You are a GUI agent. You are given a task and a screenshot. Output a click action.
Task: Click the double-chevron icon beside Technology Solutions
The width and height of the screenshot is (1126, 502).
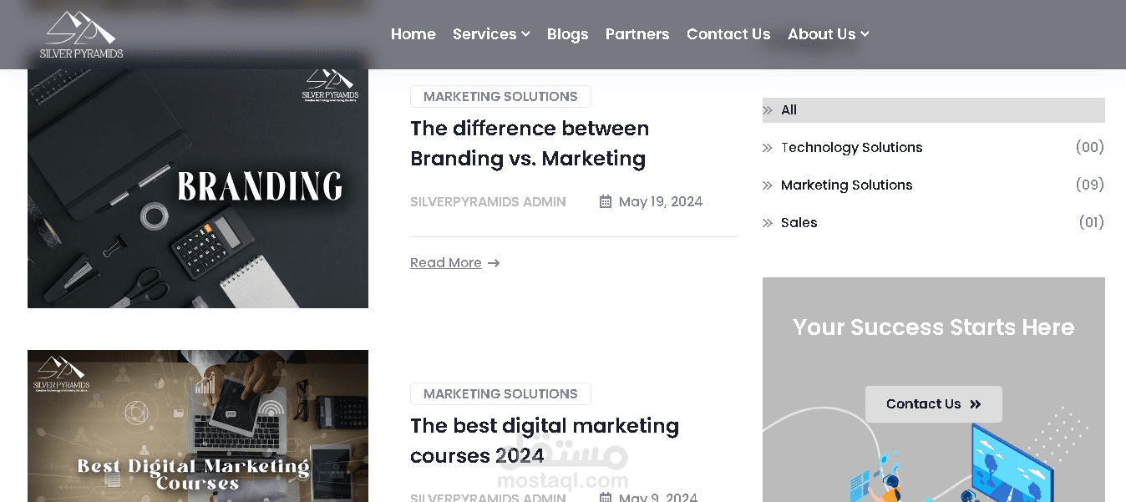pos(768,148)
